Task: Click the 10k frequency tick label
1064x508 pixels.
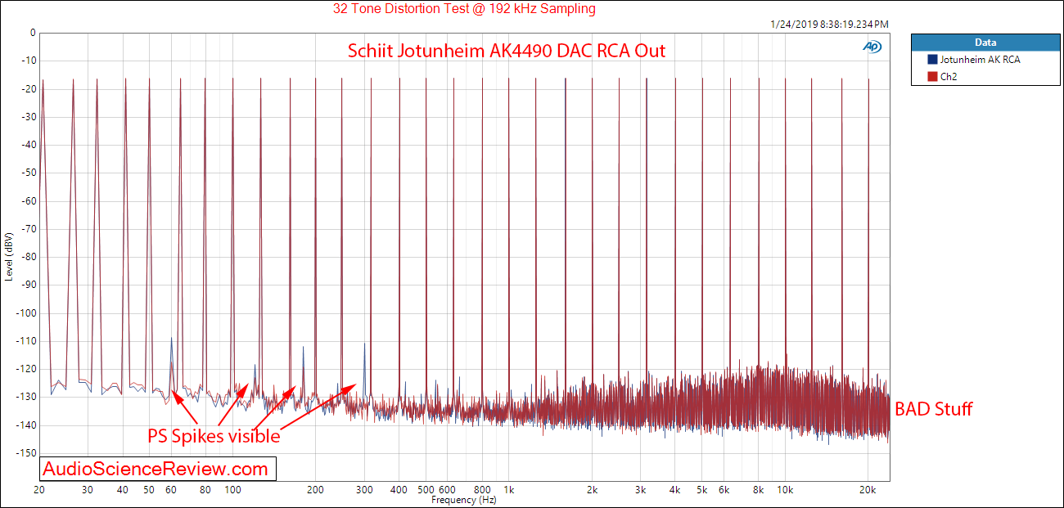Action: pyautogui.click(x=785, y=489)
